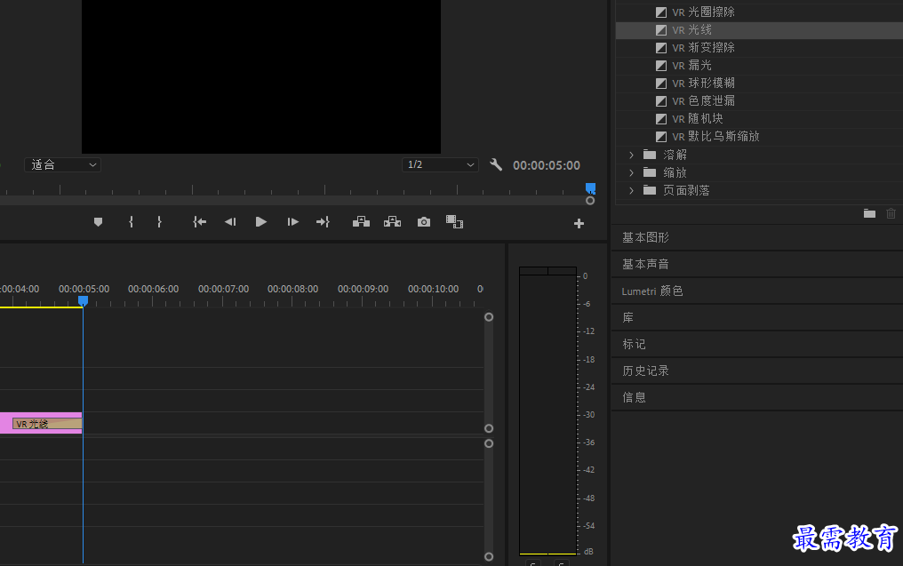Click the program monitor video preview
Viewport: 903px width, 566px height.
tap(261, 76)
